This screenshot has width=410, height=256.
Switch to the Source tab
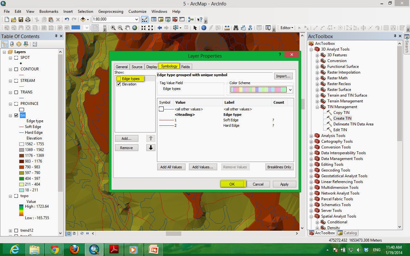coord(137,67)
